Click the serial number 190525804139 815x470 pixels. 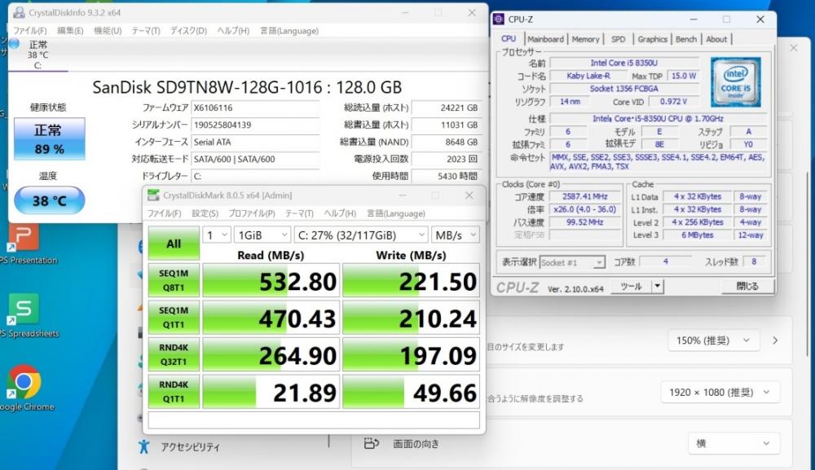click(x=255, y=125)
